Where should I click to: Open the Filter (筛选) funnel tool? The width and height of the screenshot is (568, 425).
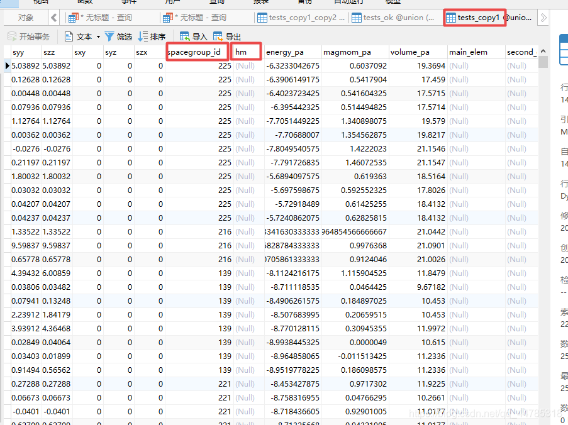118,36
